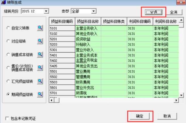This screenshot has width=186, height=123.
Task: Click the 利润科目名称 column header
Action: point(166,22)
